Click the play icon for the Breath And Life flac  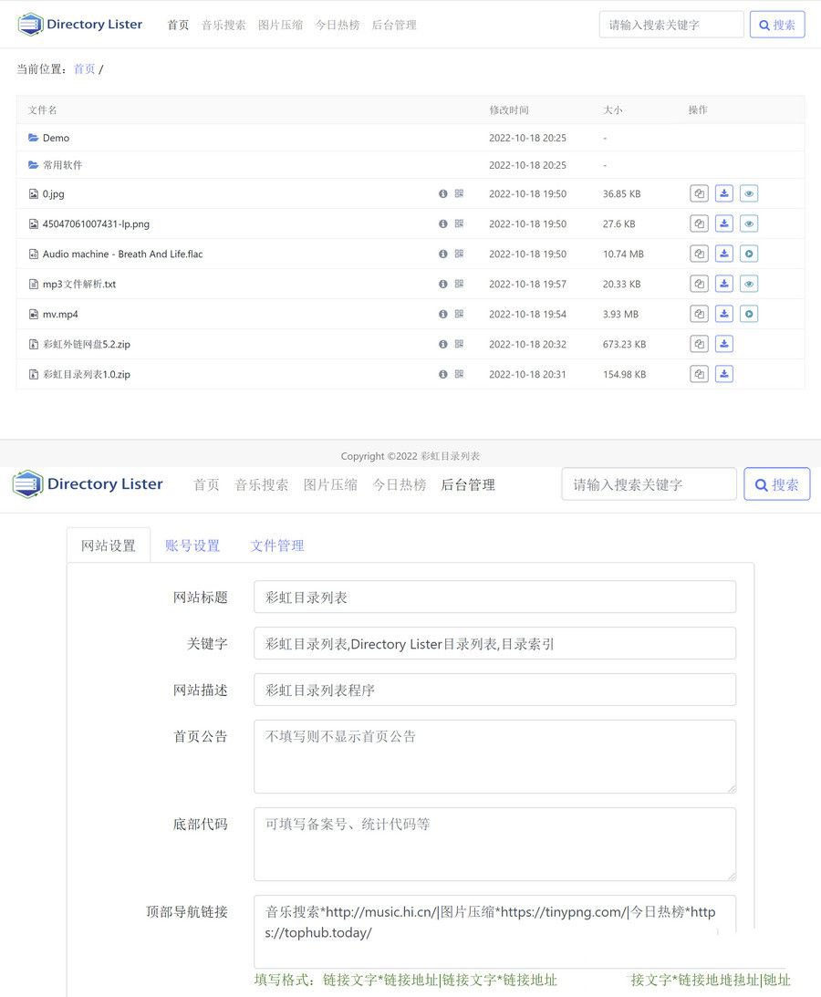[749, 254]
